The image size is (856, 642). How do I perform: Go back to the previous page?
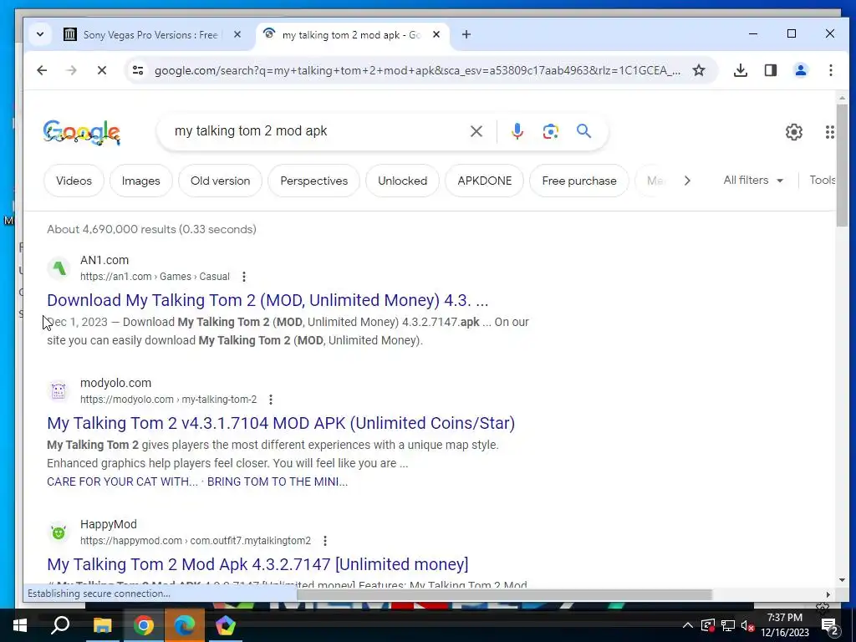pos(42,70)
